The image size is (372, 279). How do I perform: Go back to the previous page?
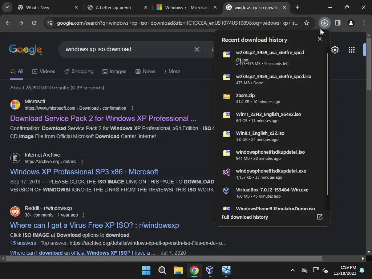pyautogui.click(x=8, y=23)
